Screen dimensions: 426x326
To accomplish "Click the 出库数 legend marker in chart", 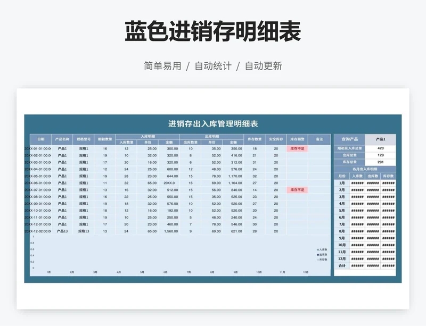I will pos(317,255).
